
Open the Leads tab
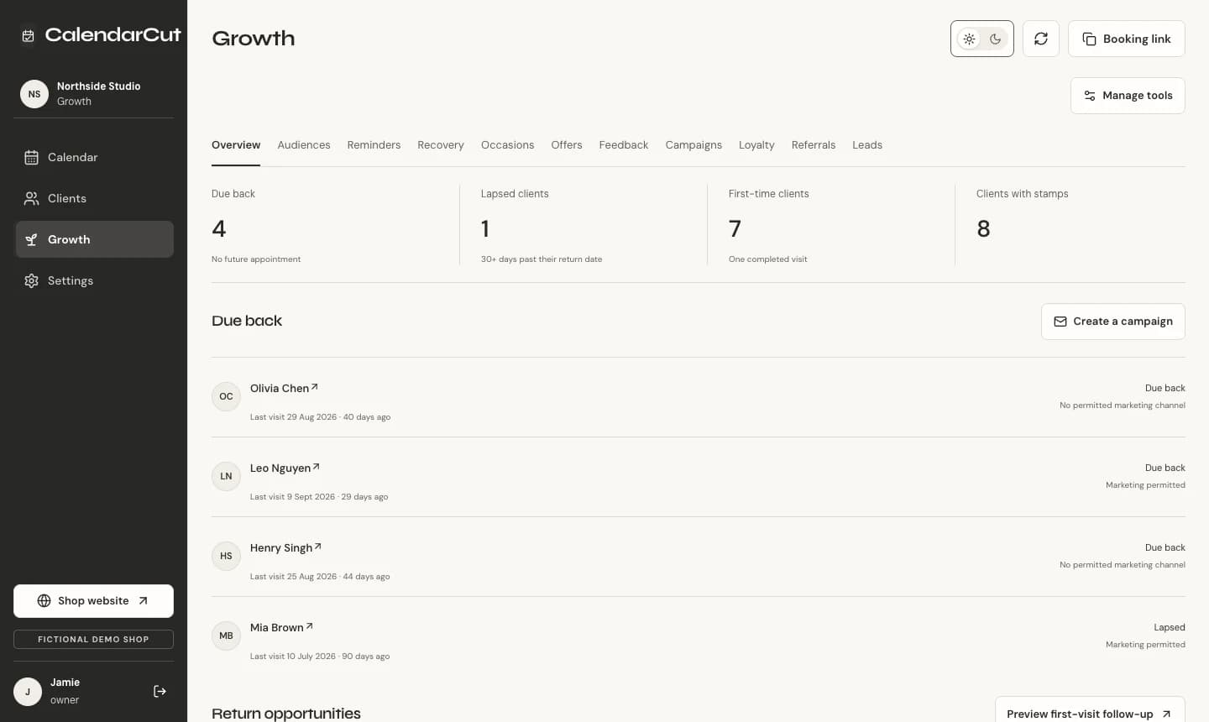[x=867, y=145]
